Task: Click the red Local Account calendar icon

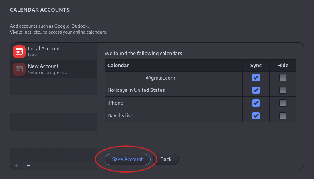Action: 19,52
